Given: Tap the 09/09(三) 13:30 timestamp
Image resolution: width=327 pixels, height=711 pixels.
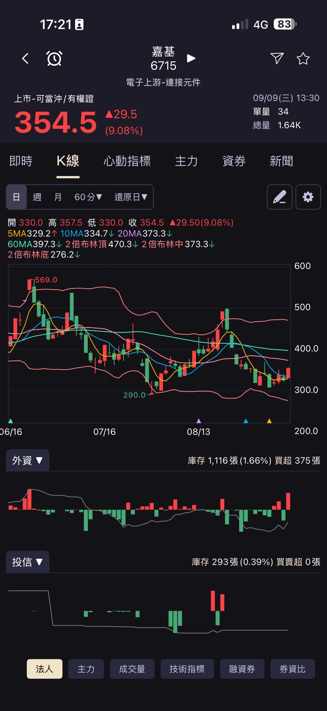Looking at the screenshot, I should [x=286, y=98].
